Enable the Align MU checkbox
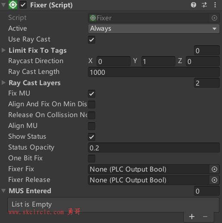Image resolution: width=222 pixels, height=223 pixels. [x=91, y=126]
